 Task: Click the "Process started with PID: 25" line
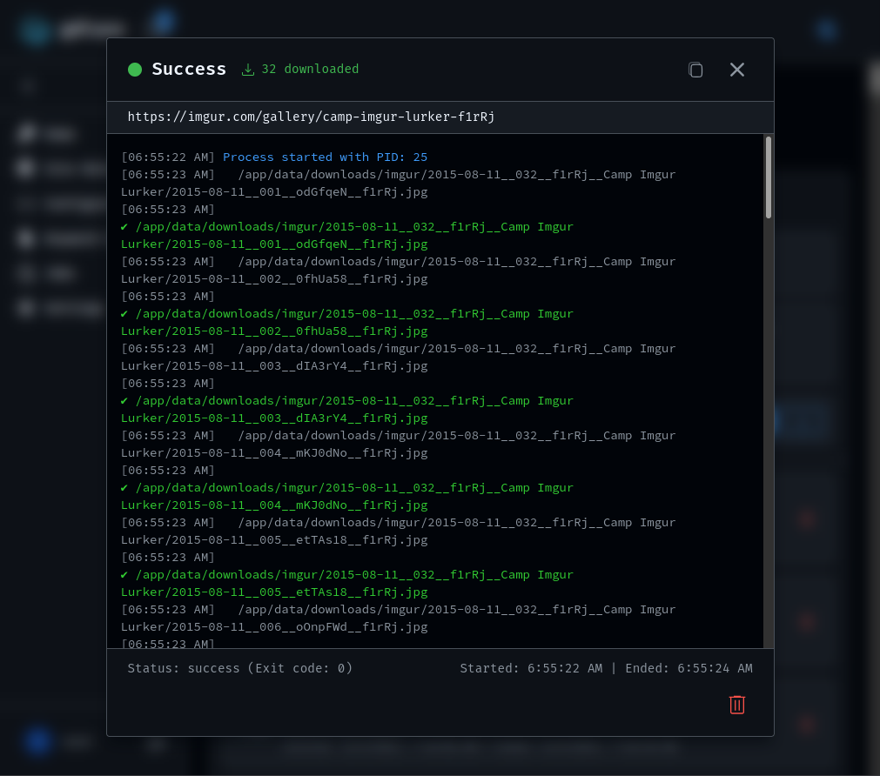point(325,157)
